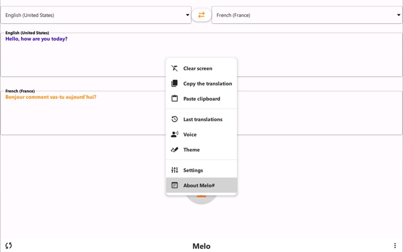Select Paste clipboard in the menu
The height and width of the screenshot is (252, 403).
point(201,99)
